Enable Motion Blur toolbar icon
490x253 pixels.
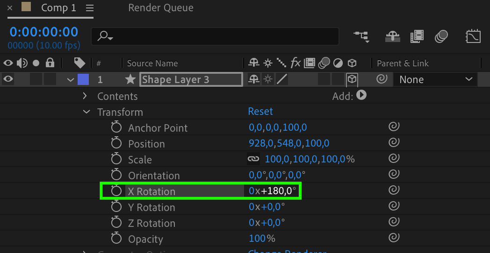pyautogui.click(x=441, y=36)
